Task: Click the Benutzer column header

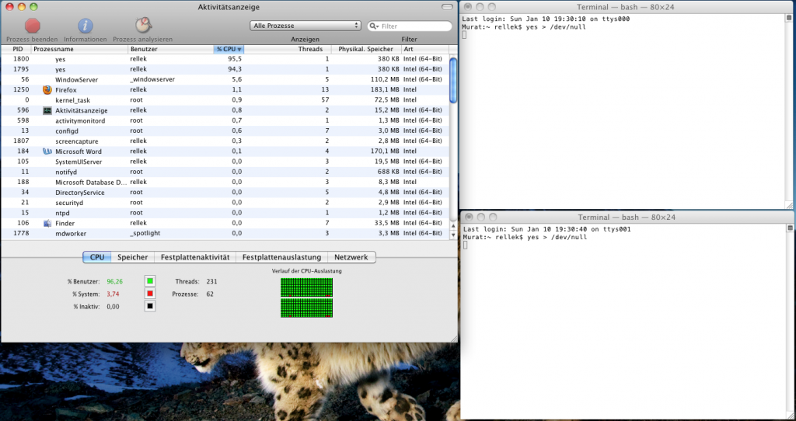Action: (x=170, y=49)
